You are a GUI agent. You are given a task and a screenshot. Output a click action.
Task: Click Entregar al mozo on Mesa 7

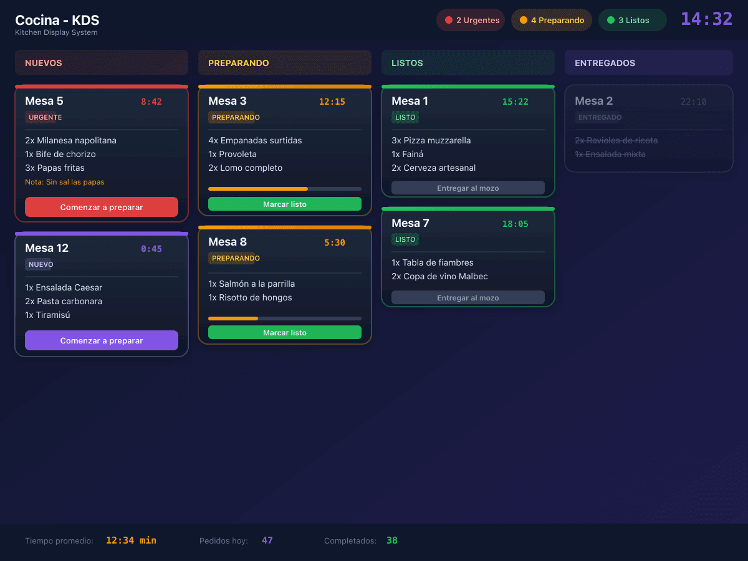(x=468, y=297)
